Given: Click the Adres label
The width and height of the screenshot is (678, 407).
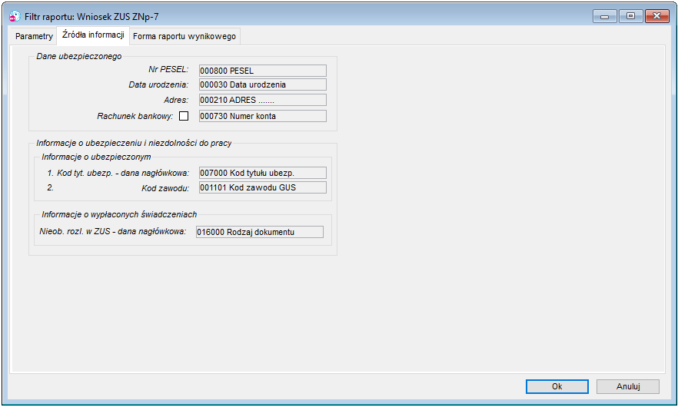Looking at the screenshot, I should click(176, 101).
